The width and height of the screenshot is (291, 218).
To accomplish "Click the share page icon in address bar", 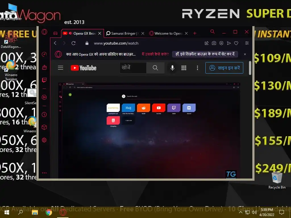I will (x=207, y=43).
